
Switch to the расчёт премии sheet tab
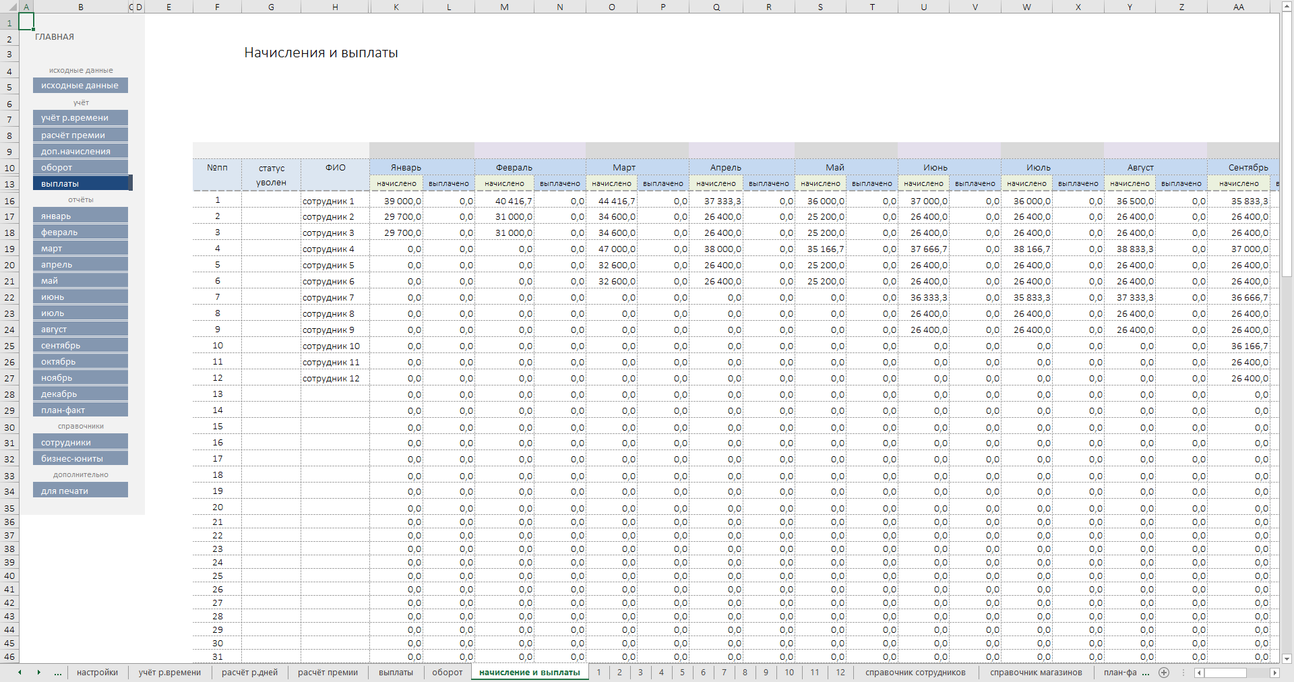click(328, 673)
